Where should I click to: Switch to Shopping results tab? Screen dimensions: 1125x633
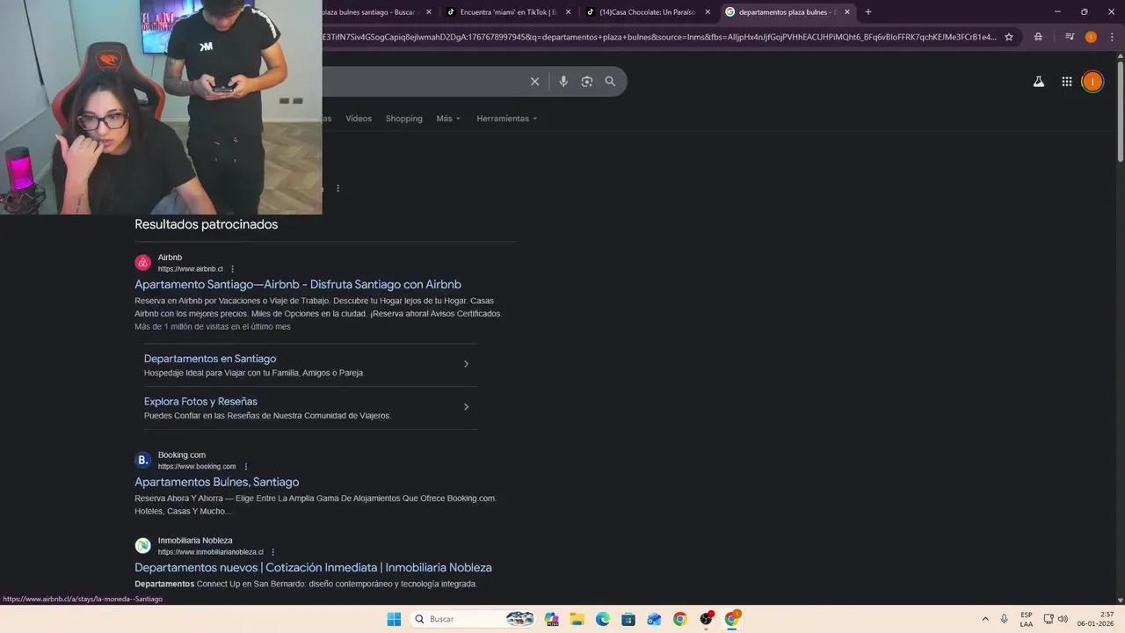click(x=404, y=119)
